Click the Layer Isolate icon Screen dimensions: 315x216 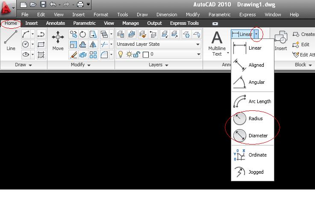(x=165, y=34)
